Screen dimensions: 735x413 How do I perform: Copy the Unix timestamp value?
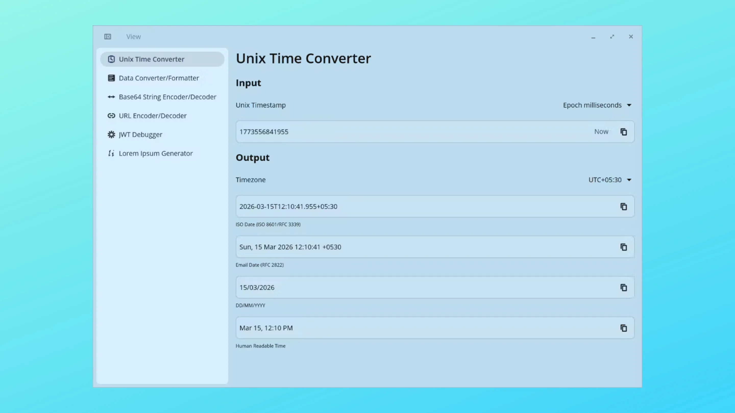click(624, 132)
